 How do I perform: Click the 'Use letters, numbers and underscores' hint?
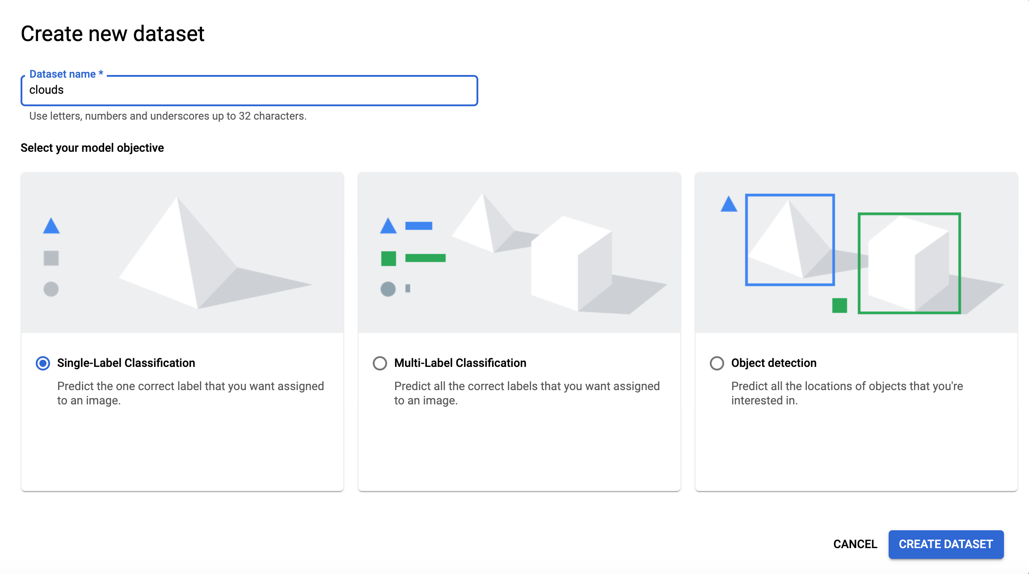[x=168, y=116]
